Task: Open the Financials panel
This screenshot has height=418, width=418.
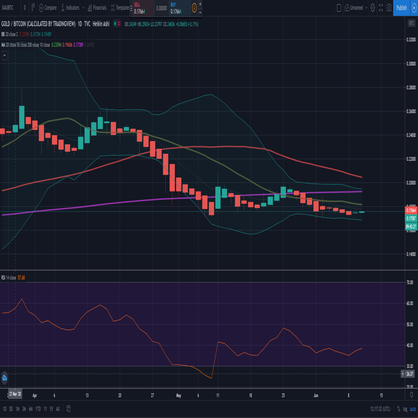Action: click(97, 8)
